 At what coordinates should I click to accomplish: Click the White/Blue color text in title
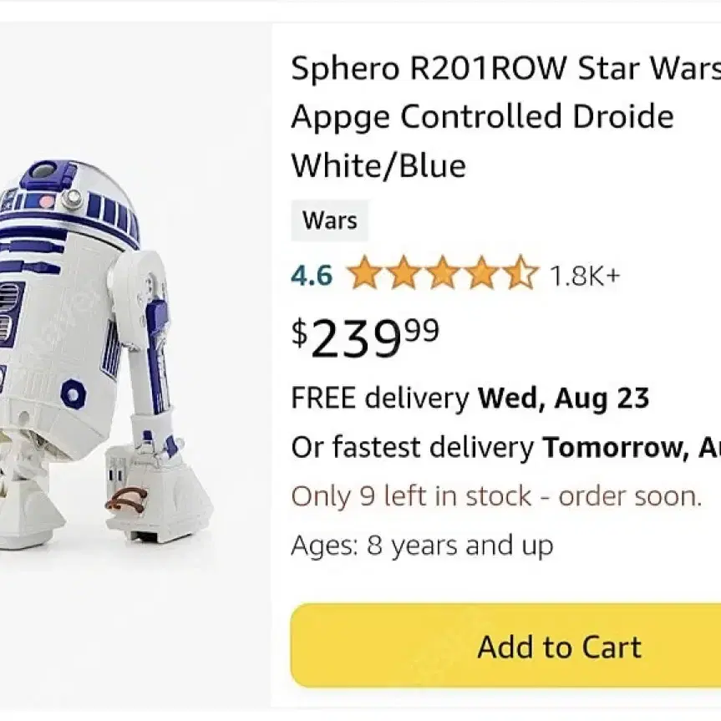pos(378,165)
